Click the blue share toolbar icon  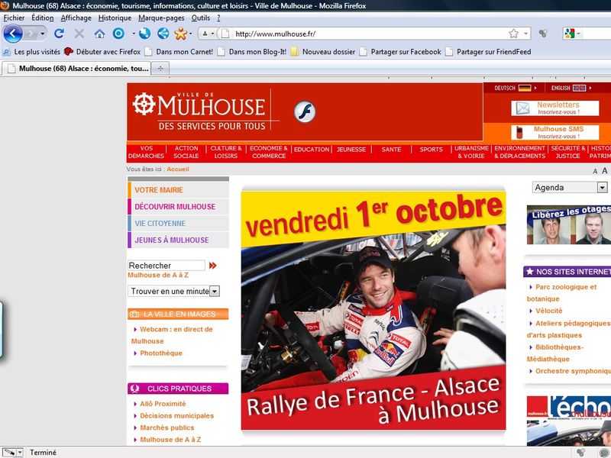(163, 34)
